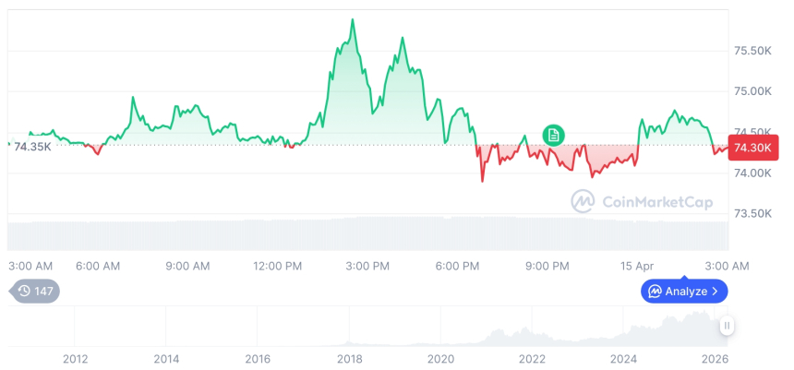Click the range slider handle at right

(727, 326)
